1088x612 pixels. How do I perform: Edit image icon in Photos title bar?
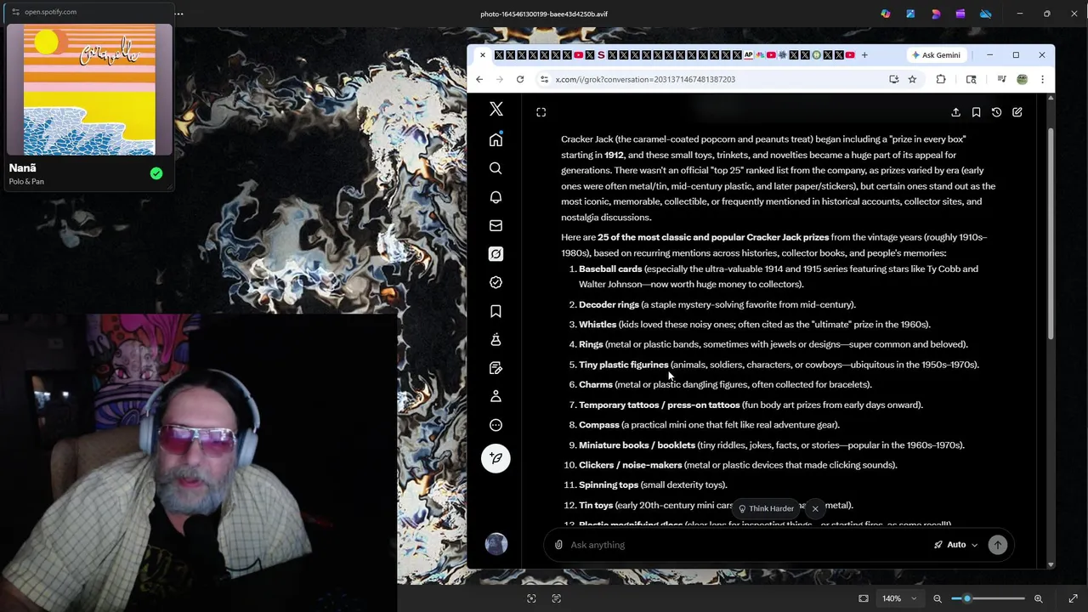tap(910, 14)
